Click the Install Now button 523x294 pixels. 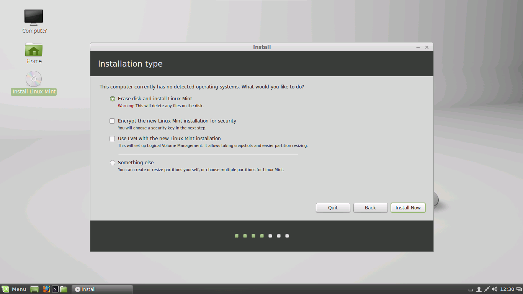408,207
